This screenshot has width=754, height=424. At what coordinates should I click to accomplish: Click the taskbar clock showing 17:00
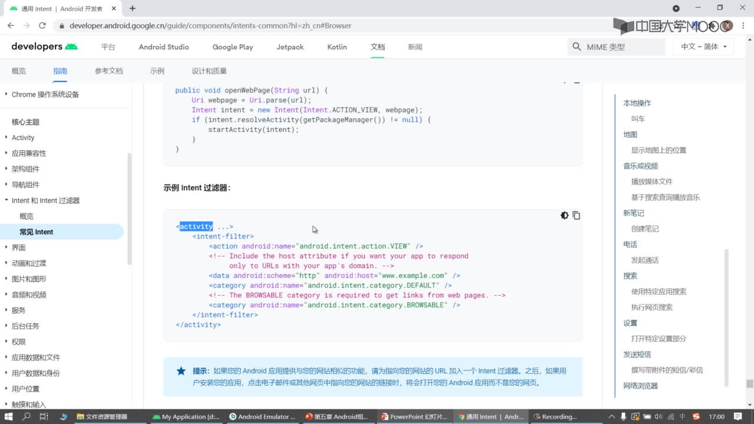coord(717,416)
